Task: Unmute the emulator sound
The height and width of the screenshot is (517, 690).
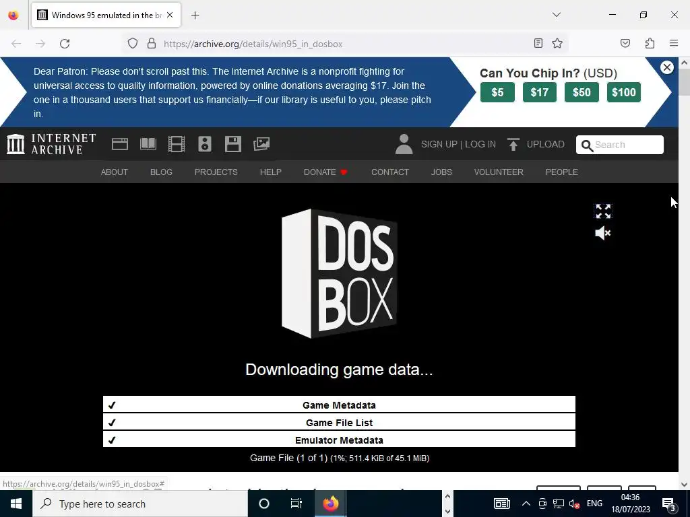Action: (603, 233)
